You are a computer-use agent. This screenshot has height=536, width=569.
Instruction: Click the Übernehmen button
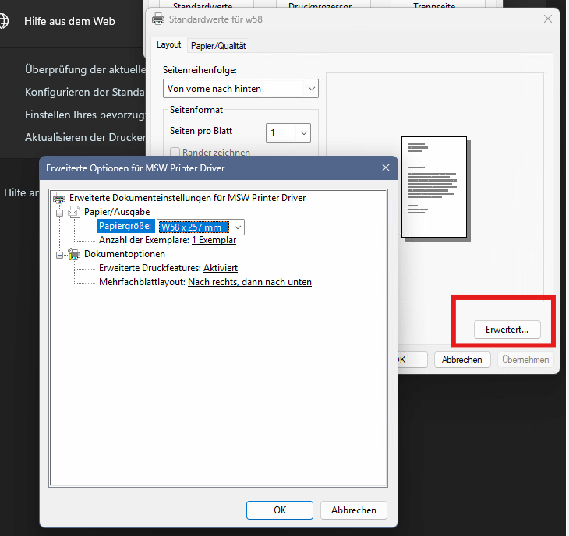click(525, 360)
